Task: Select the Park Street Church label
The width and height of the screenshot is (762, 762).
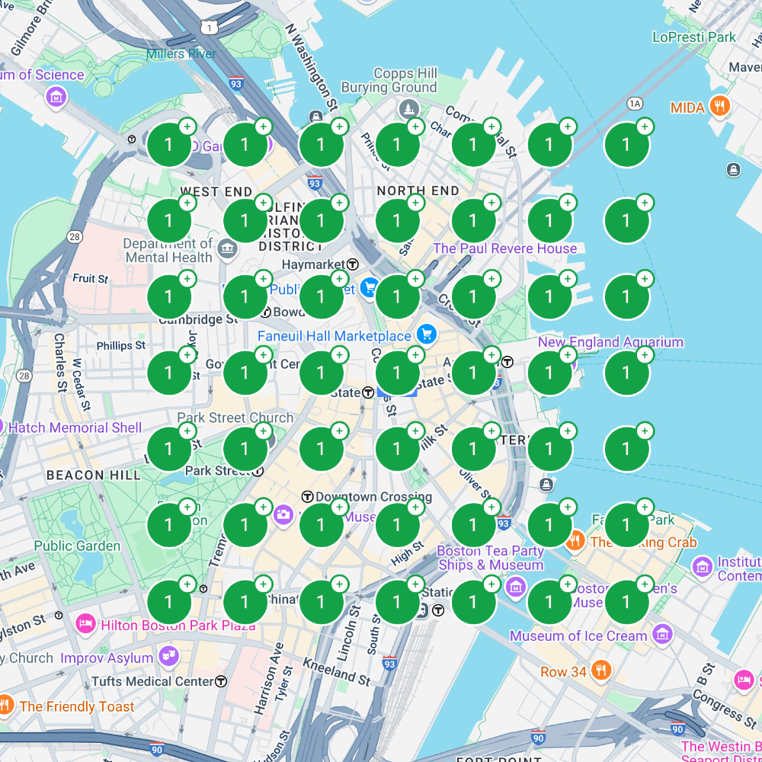Action: tap(235, 418)
